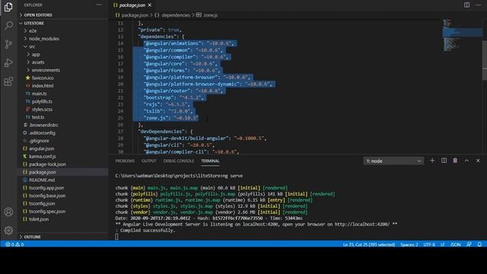Viewport: 487px width, 274px height.
Task: Change language mode JSON in status bar
Action: [455, 244]
